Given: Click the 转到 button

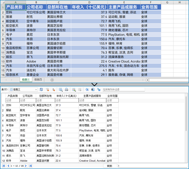Looking at the screenshot, I should coord(110,166).
